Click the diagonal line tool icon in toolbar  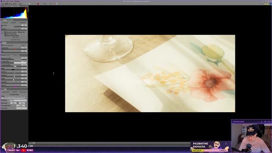pyautogui.click(x=51, y=4)
